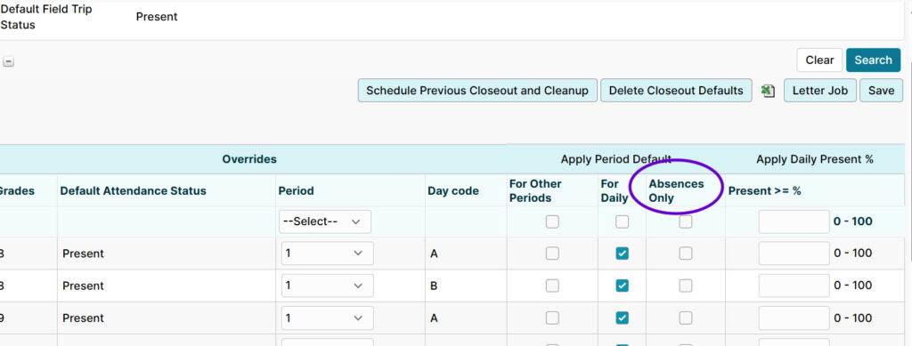Click Present >= % field in Day code B row
Screen dimensions: 912x346
794,286
